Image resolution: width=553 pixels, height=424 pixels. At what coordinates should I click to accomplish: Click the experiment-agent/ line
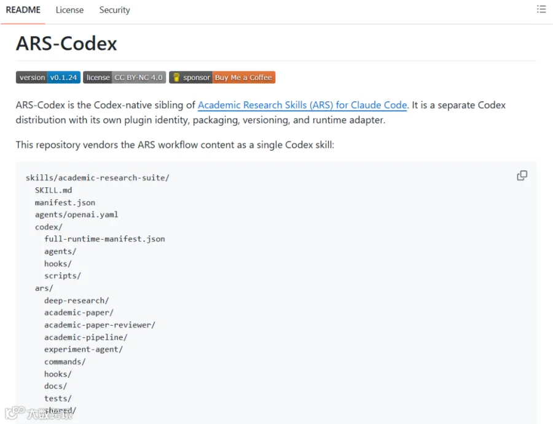click(x=84, y=349)
